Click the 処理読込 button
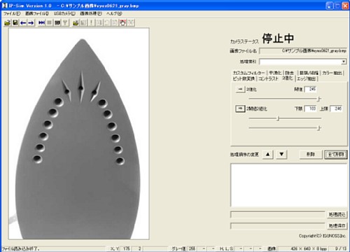Image resolution: width=350 pixels, height=252 pixels. [x=337, y=215]
